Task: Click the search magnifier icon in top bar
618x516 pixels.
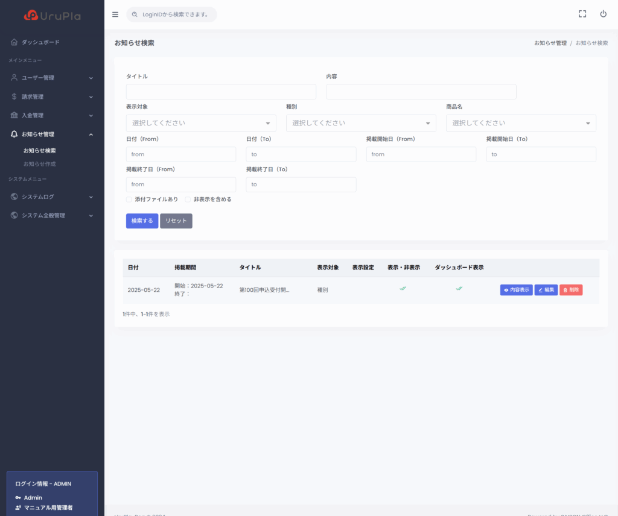Action: pyautogui.click(x=135, y=14)
